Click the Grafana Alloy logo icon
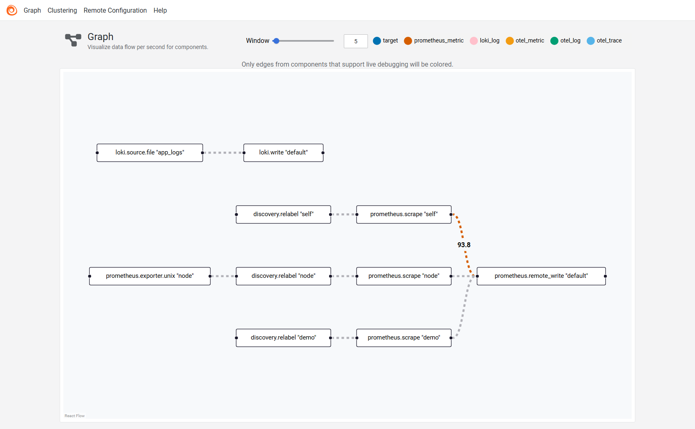Screen dimensions: 695x429 point(12,10)
